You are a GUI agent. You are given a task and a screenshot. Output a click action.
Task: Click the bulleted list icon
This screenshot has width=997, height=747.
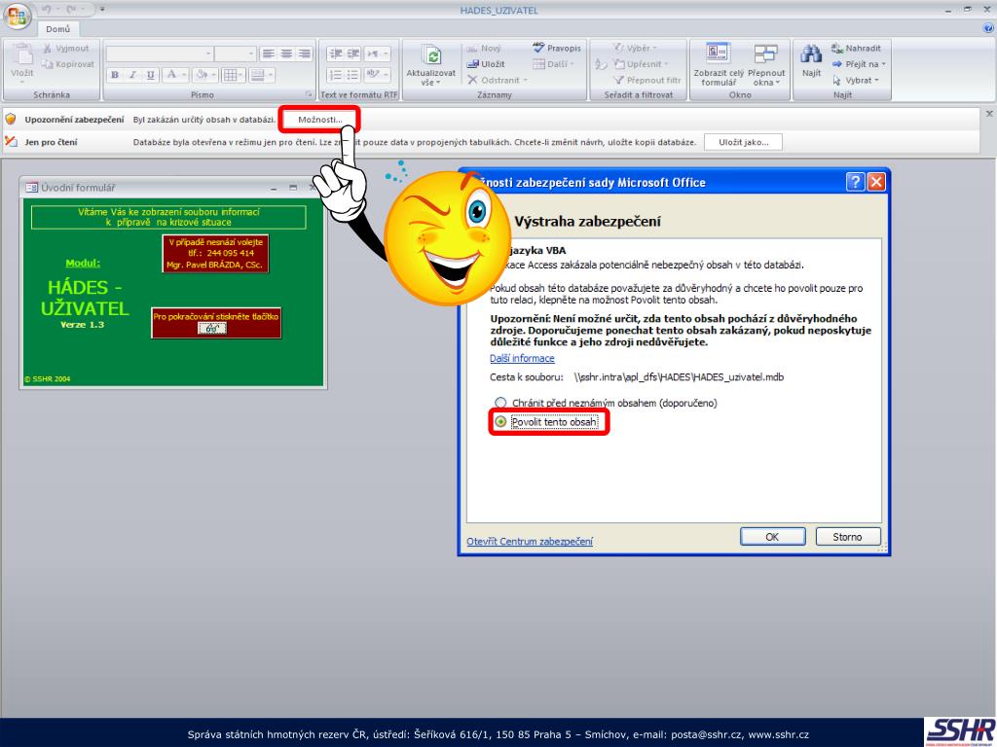point(353,75)
